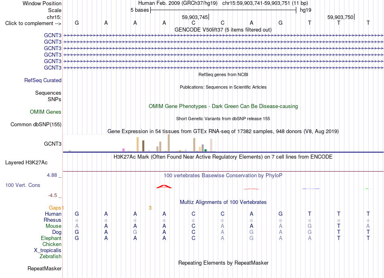The width and height of the screenshot is (384, 278).
Task: Click the Rhesus species label
Action: coord(53,220)
